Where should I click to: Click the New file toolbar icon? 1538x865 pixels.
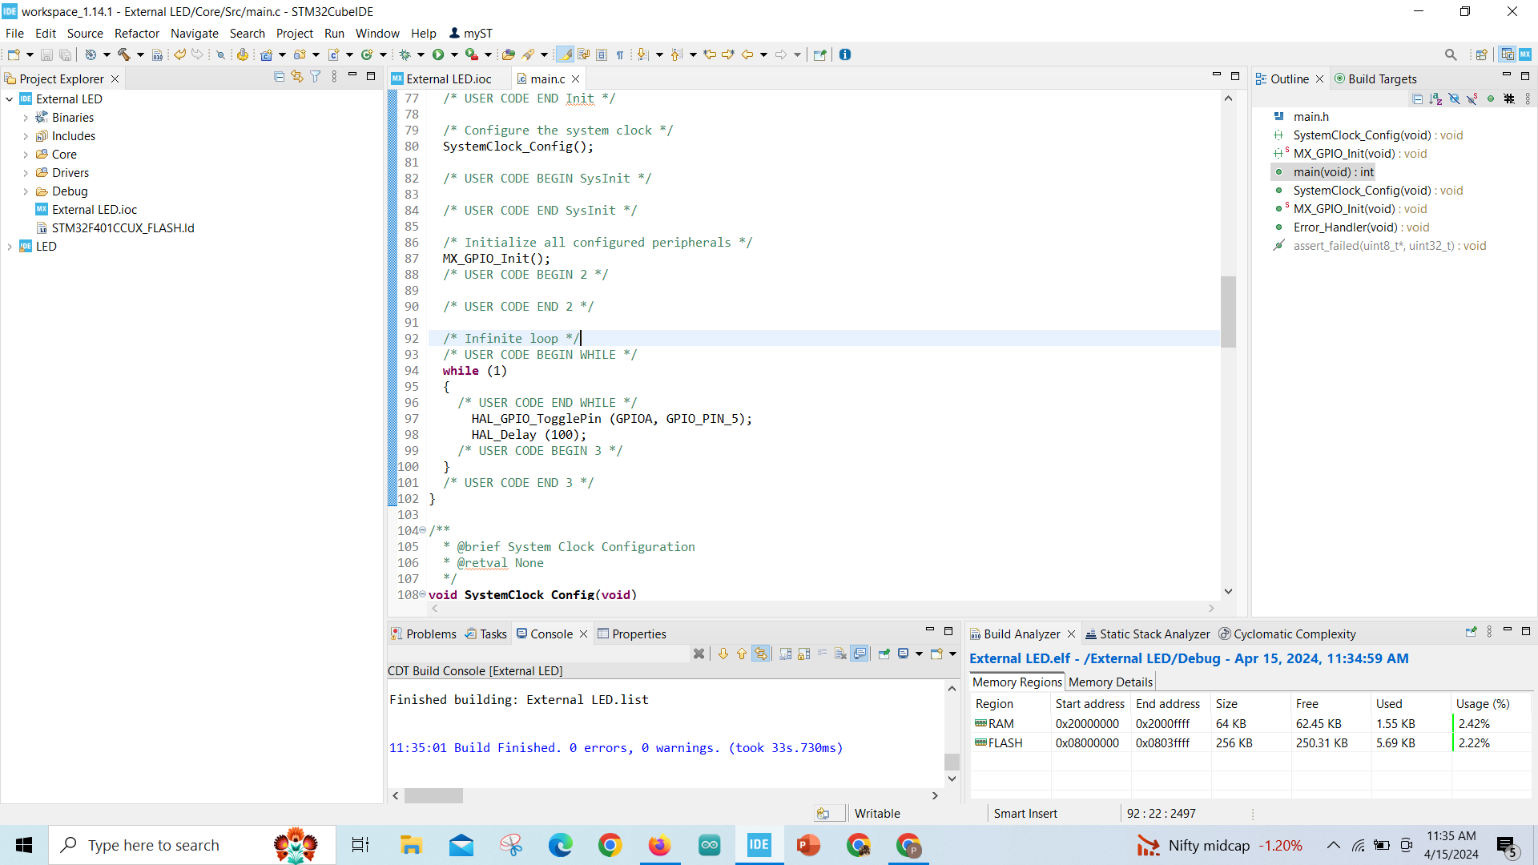click(14, 54)
